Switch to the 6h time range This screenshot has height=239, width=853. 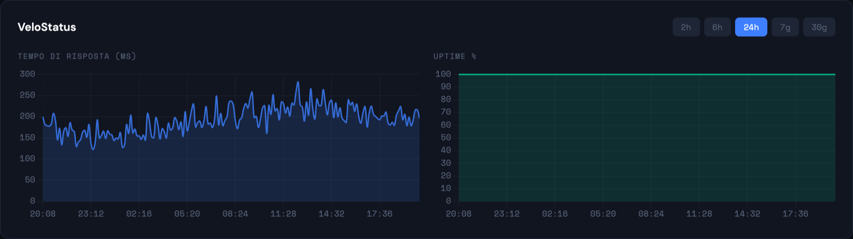tap(718, 27)
